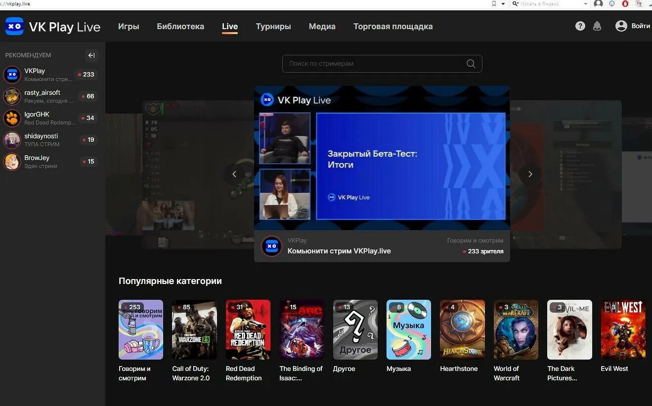652x406 pixels.
Task: Show previous featured stream in carousel
Action: pos(234,174)
